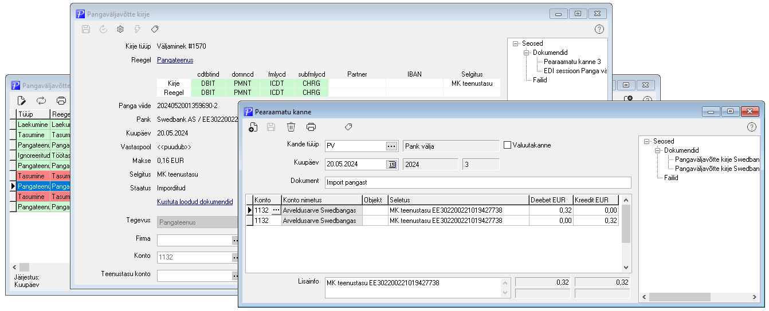Click Kande tüüp field containing PV
Image resolution: width=769 pixels, height=311 pixels.
(355, 146)
